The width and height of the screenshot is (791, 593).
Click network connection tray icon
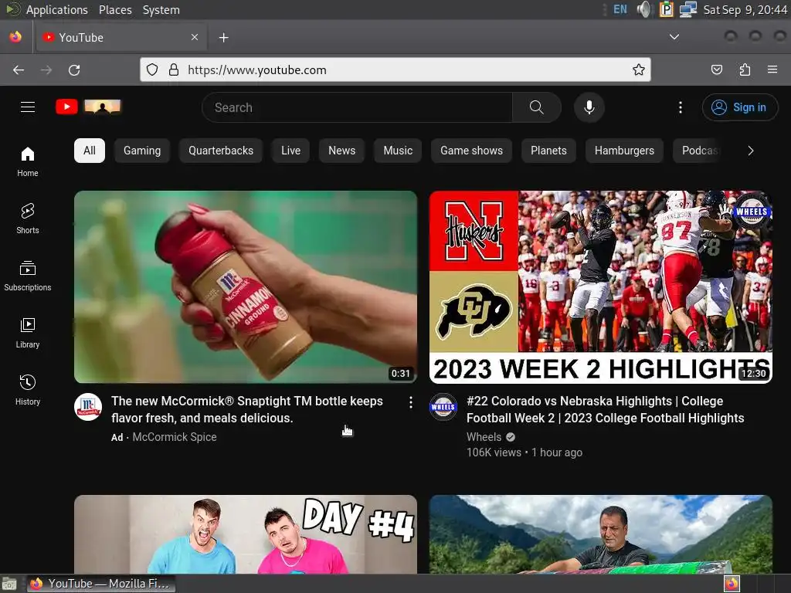688,9
